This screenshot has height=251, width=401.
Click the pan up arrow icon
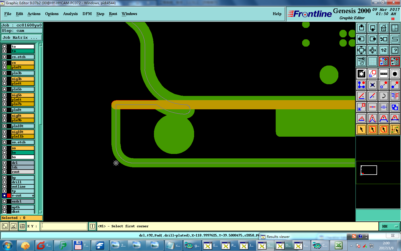pyautogui.click(x=361, y=28)
